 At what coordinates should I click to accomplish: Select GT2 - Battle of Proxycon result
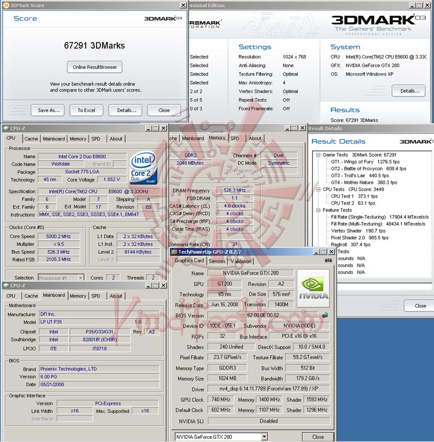point(368,169)
